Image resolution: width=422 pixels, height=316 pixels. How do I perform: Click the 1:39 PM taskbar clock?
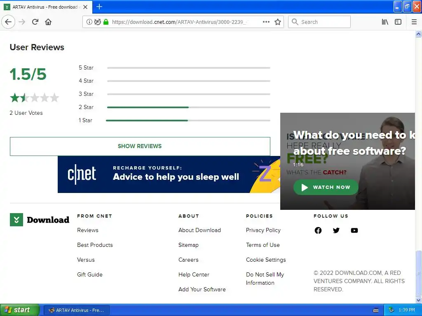[x=407, y=310]
